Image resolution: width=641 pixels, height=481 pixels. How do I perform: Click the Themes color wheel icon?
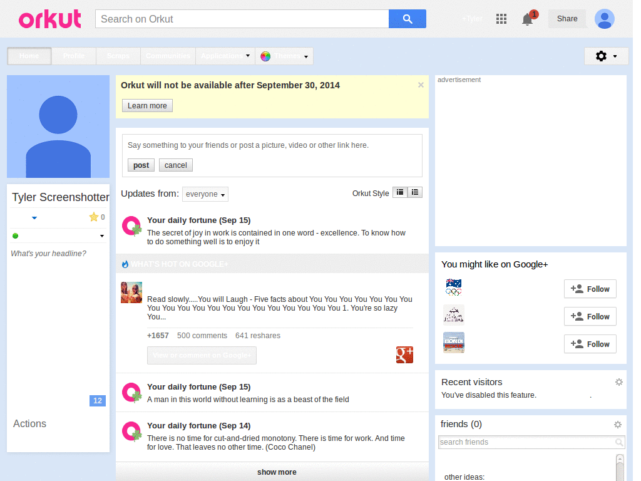(265, 56)
